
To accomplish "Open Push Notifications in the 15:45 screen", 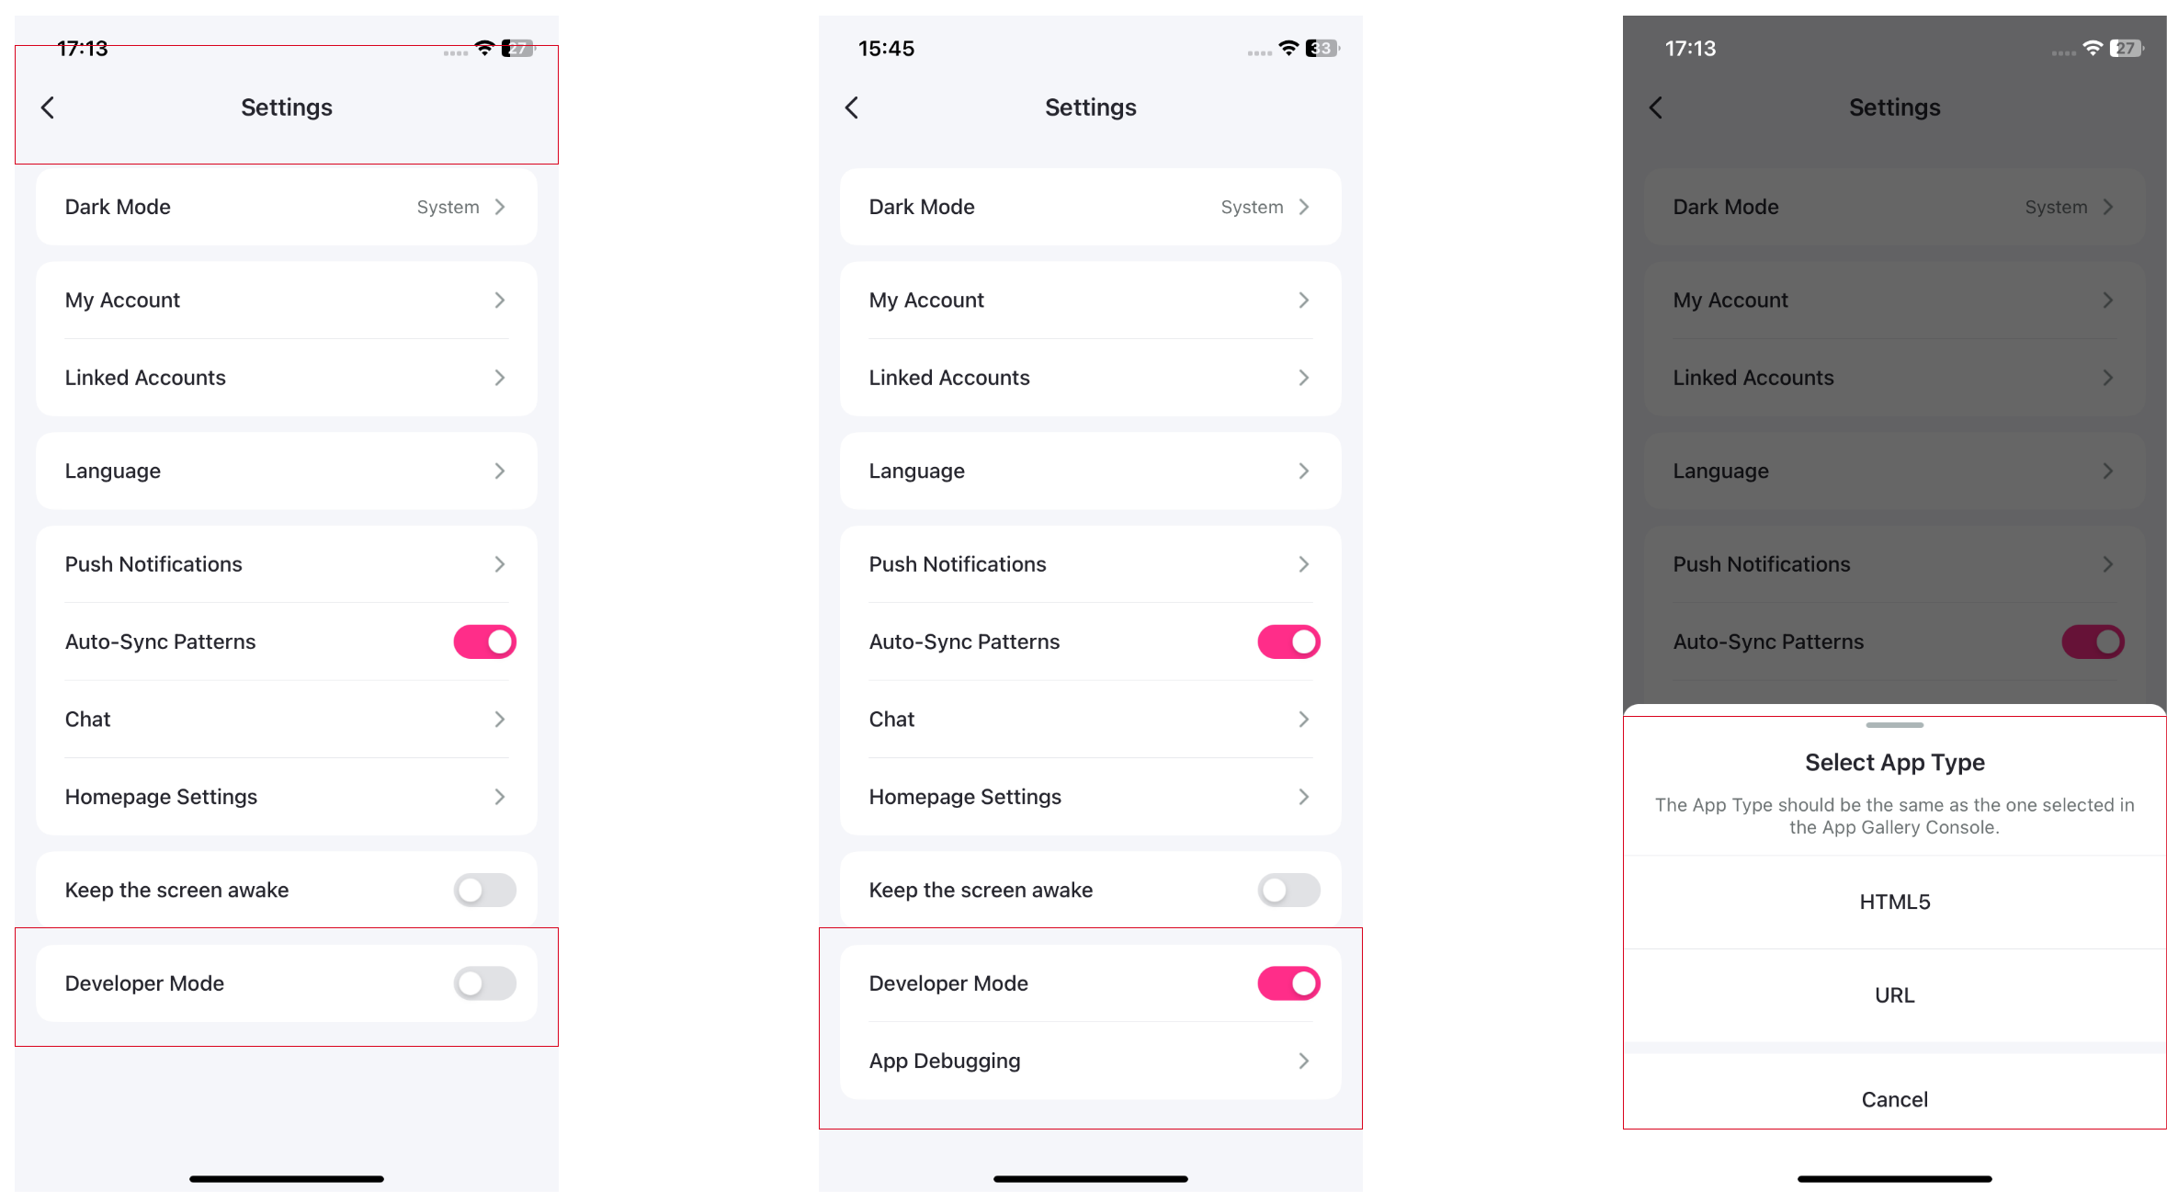I will pos(1090,564).
